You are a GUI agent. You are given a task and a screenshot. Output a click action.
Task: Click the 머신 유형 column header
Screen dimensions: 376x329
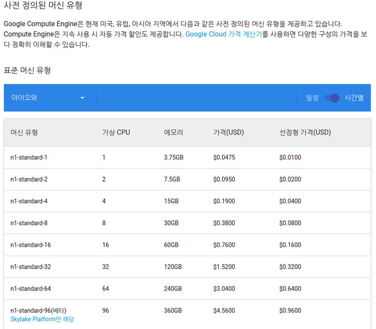coord(24,132)
